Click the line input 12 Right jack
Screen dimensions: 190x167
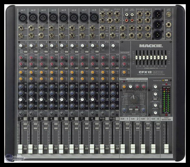(113, 35)
